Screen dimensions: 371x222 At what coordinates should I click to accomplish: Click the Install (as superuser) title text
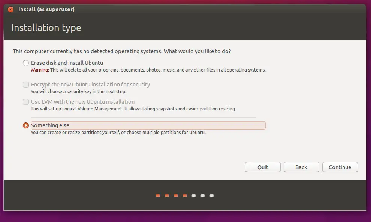coord(46,9)
